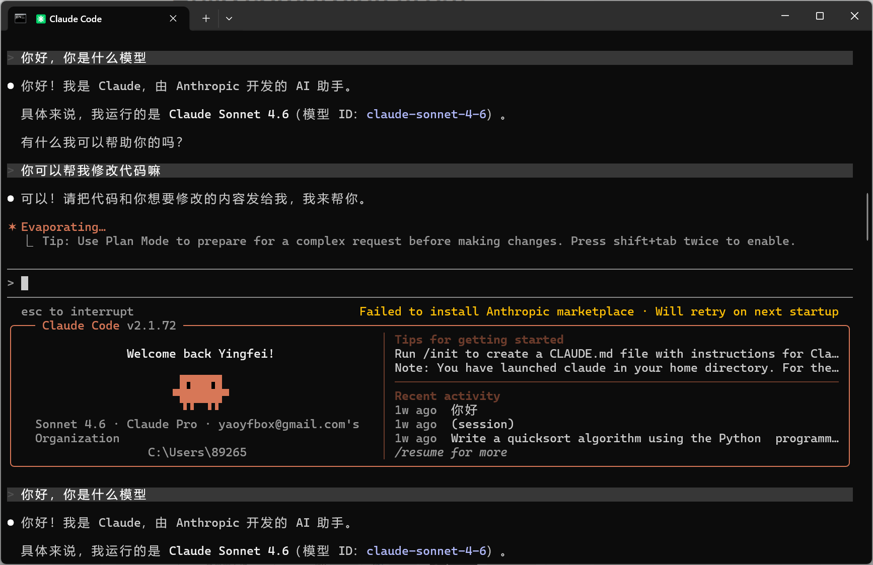Close the terminal window
This screenshot has height=565, width=873.
[x=854, y=16]
